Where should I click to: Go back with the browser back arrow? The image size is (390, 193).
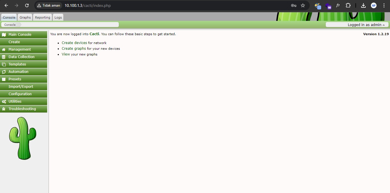pyautogui.click(x=6, y=5)
